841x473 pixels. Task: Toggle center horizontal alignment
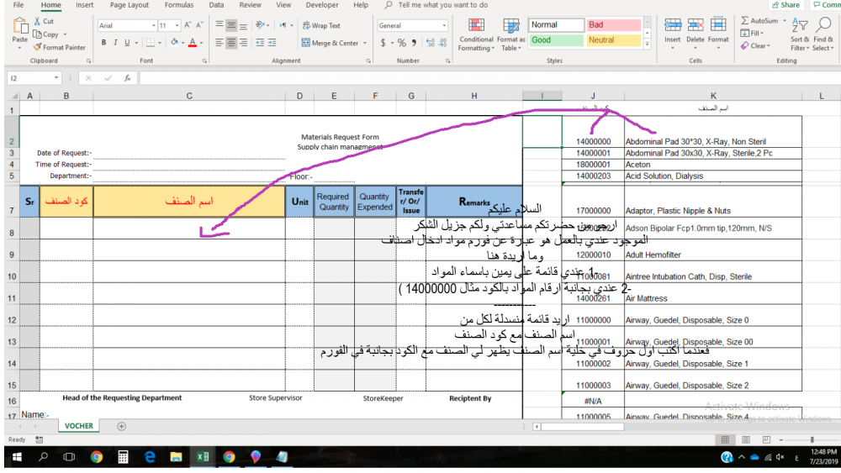[x=231, y=42]
